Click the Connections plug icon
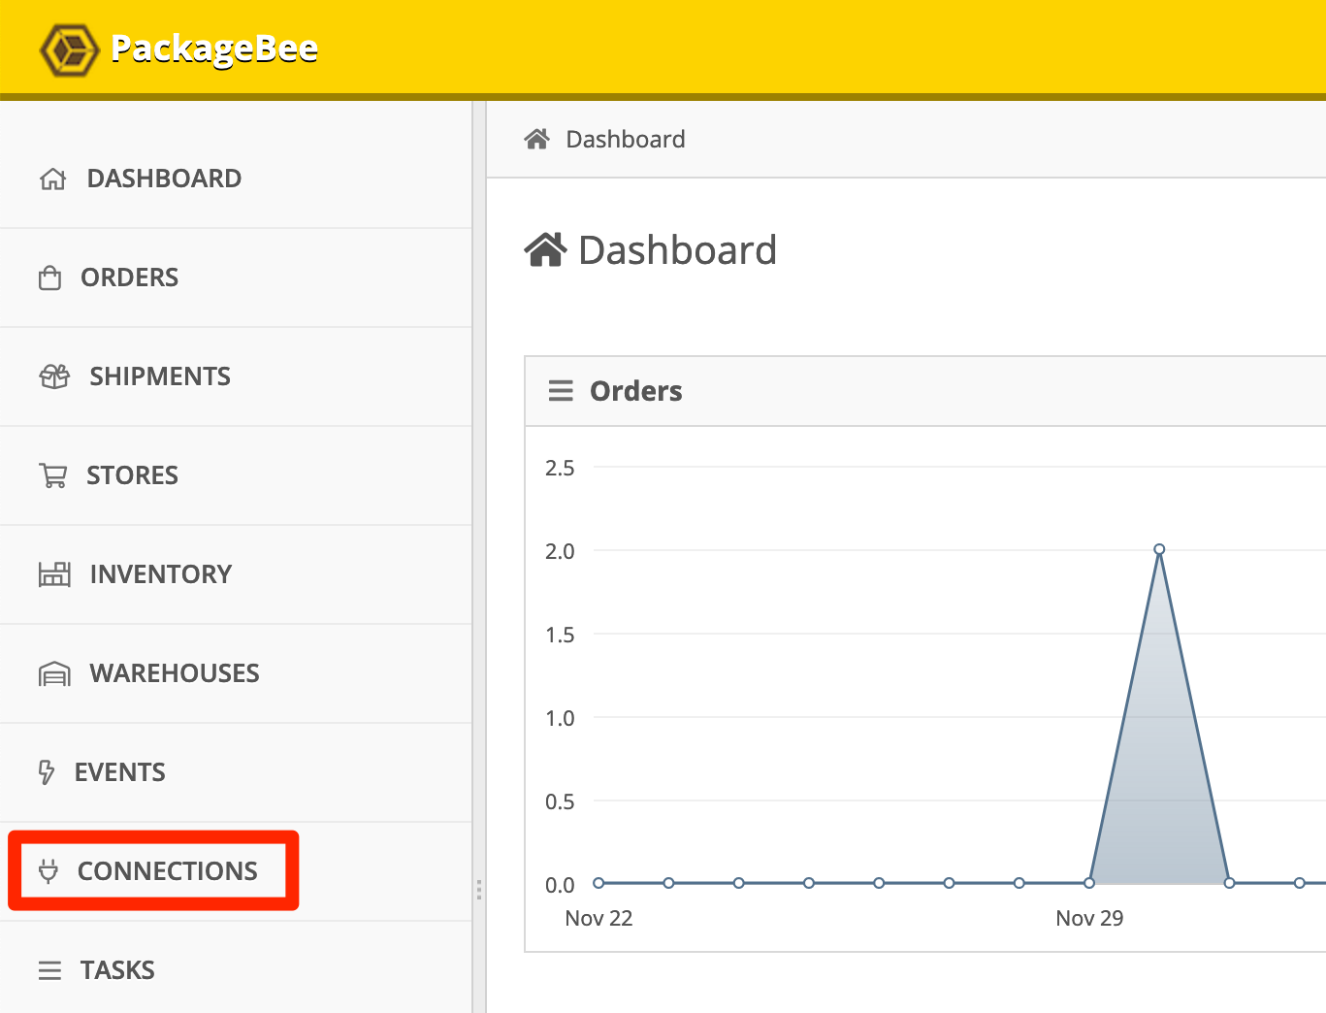Screen dimensions: 1326x1013 tap(49, 871)
